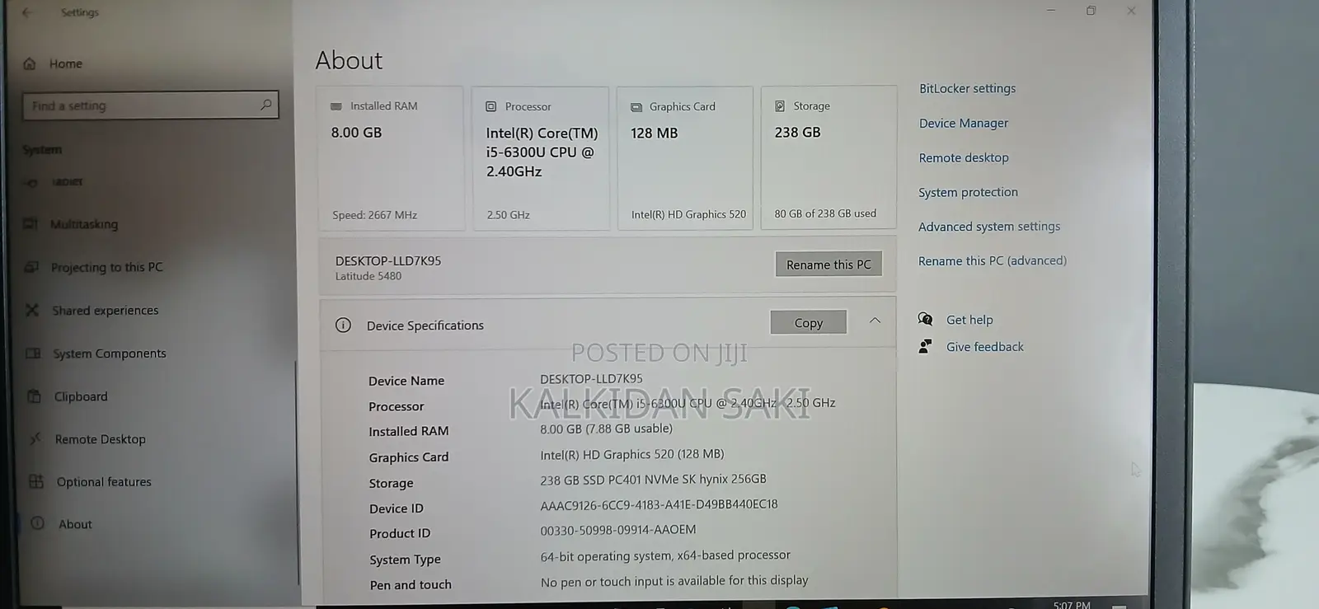Open System protection link
The width and height of the screenshot is (1319, 609).
click(x=968, y=192)
